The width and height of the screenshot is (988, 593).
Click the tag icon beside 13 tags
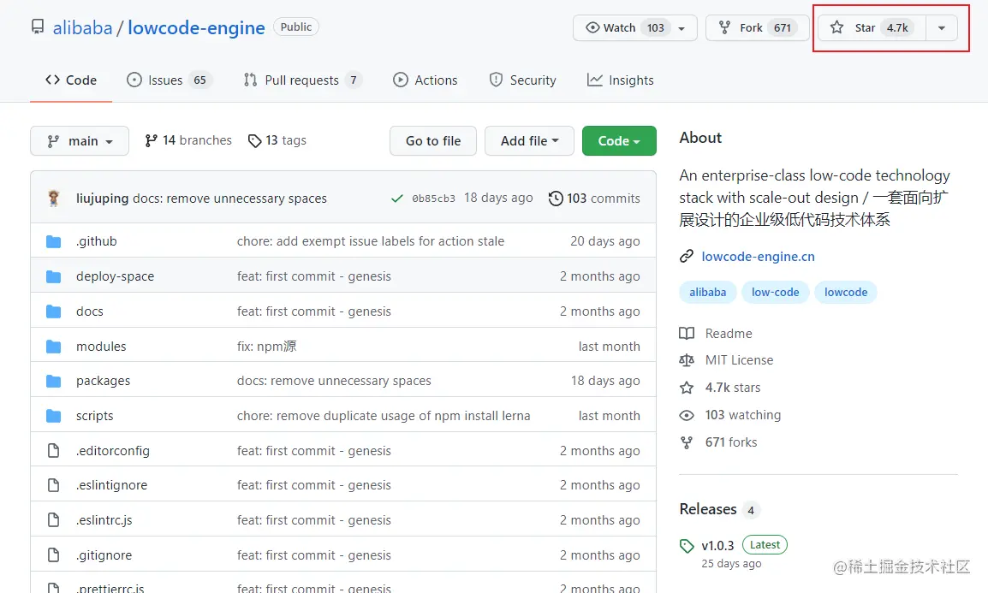pos(254,141)
